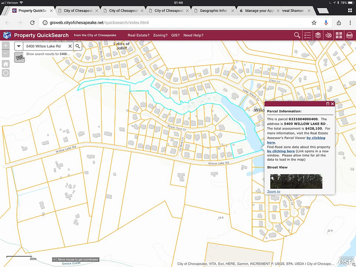
Task: Open the basemap gallery grid icon
Action: coord(339,35)
